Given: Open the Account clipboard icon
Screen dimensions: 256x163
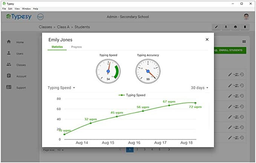Looking at the screenshot, I should pos(9,76).
